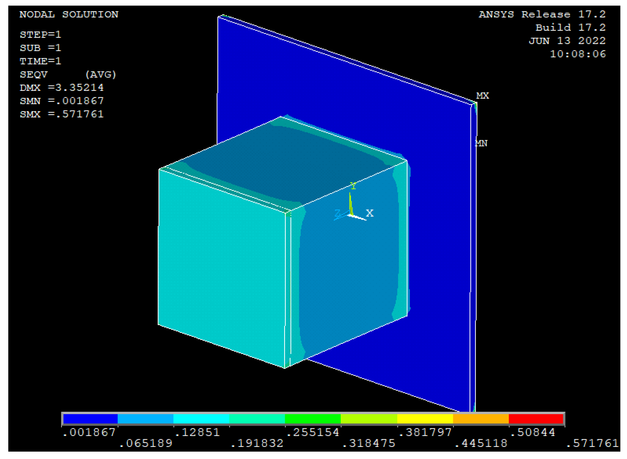The image size is (627, 459).
Task: Click the MN minimum stress marker
Action: coord(481,143)
